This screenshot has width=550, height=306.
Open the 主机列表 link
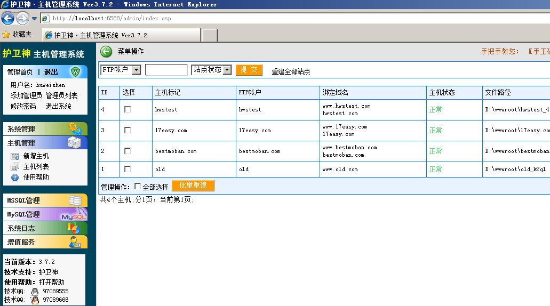coord(36,166)
